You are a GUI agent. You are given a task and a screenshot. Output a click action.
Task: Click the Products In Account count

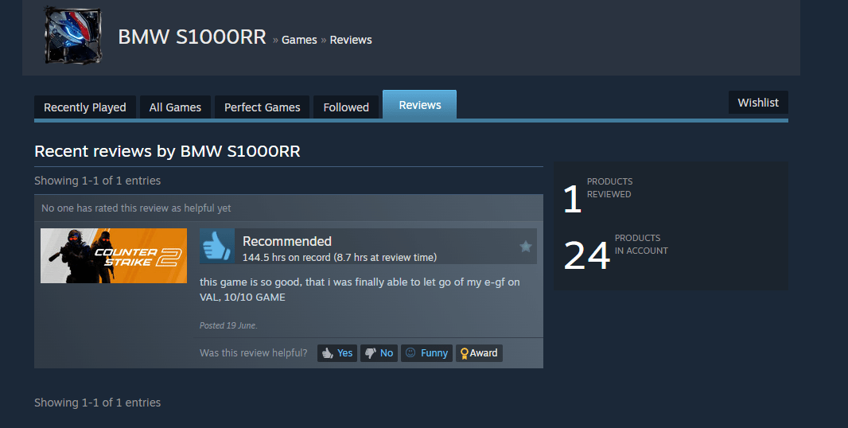(587, 255)
